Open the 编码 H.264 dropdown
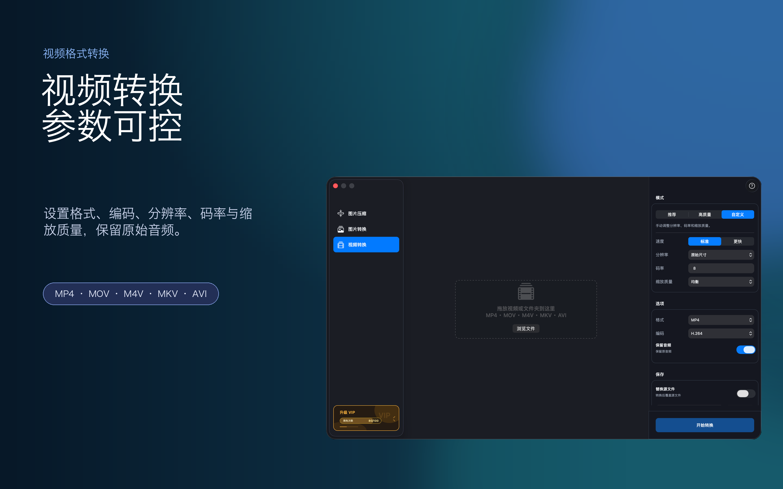Viewport: 783px width, 489px height. pos(721,333)
